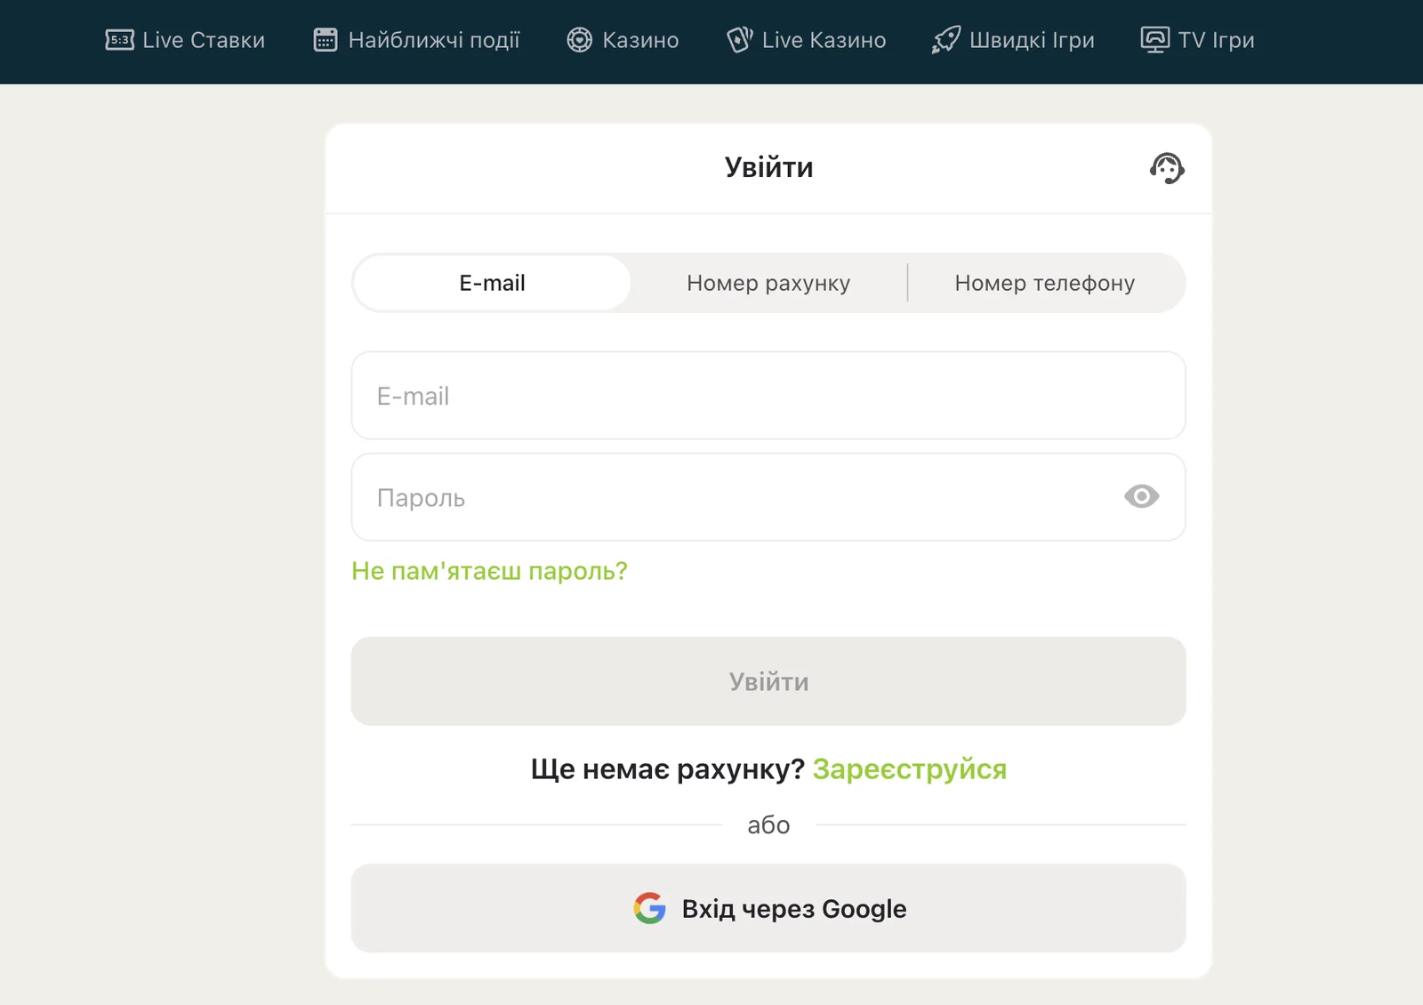Click the grey Увійти submit button
1423x1005 pixels.
click(x=768, y=681)
